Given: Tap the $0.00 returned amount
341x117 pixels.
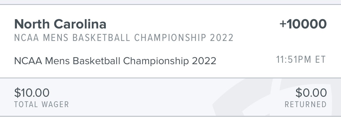Looking at the screenshot, I should click(311, 93).
